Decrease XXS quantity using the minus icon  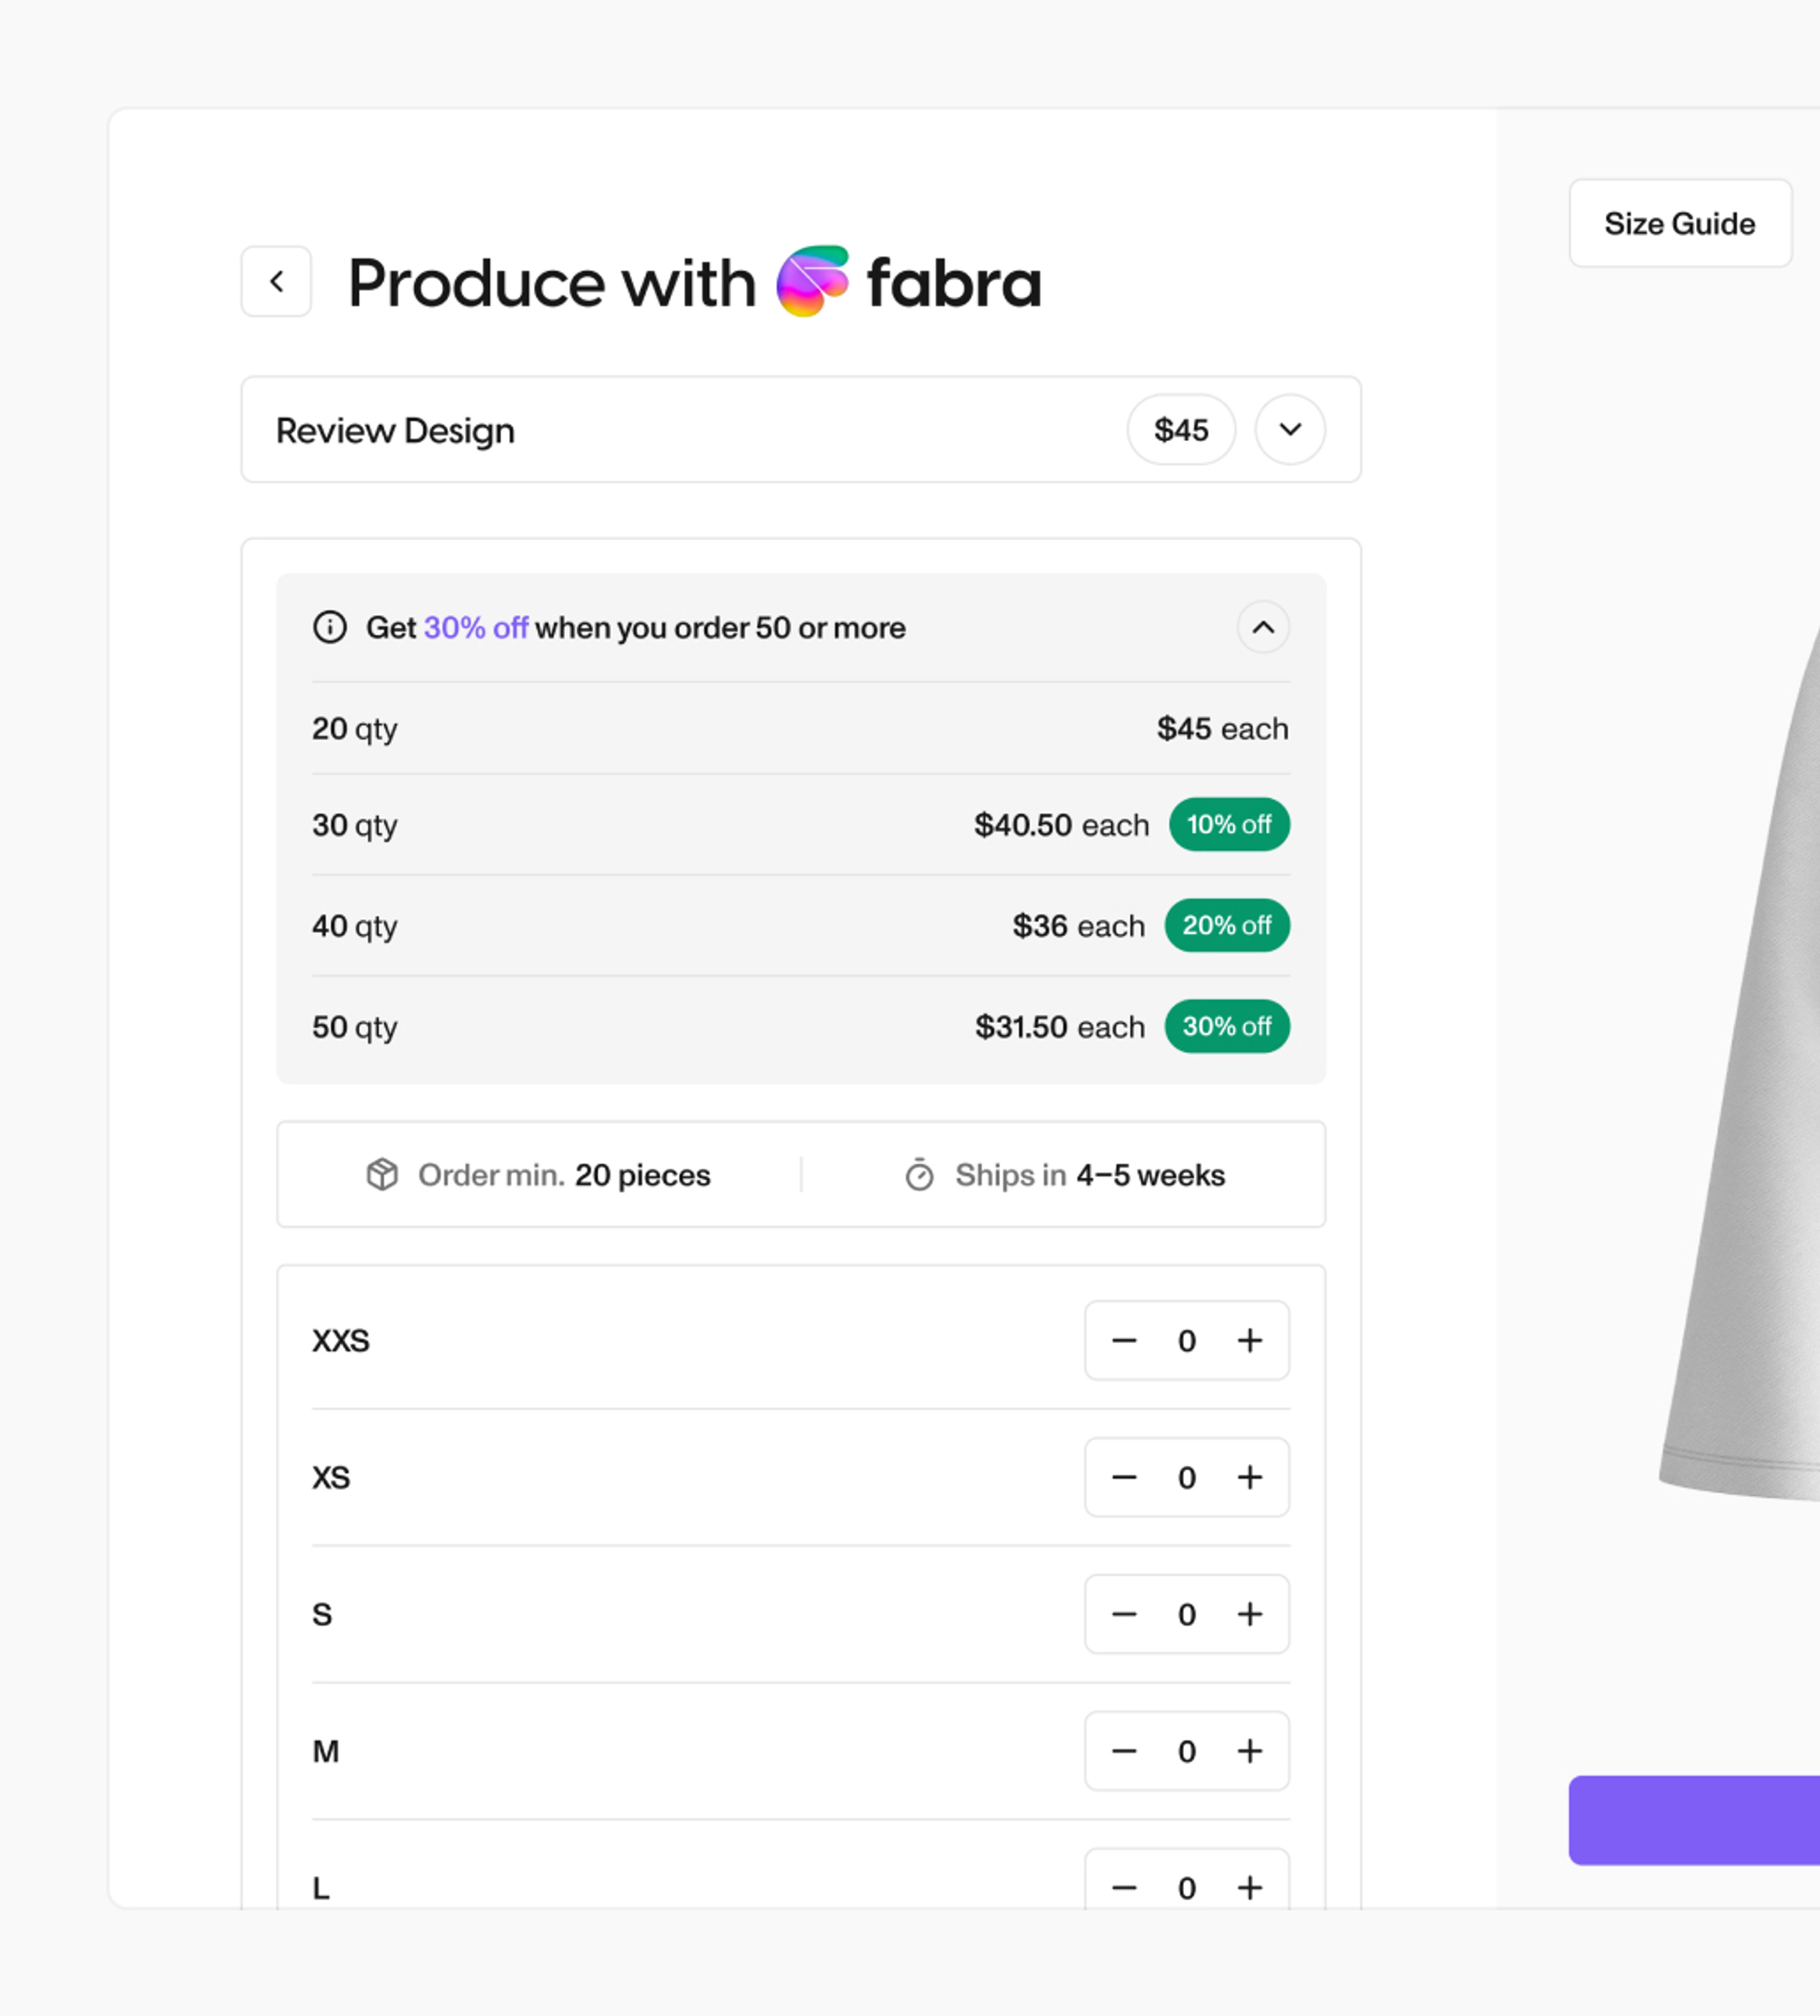coord(1124,1340)
